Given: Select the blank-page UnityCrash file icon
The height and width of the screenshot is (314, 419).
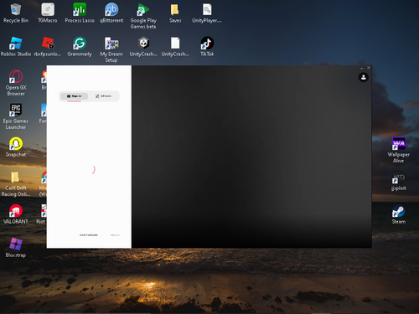Looking at the screenshot, I should [175, 47].
